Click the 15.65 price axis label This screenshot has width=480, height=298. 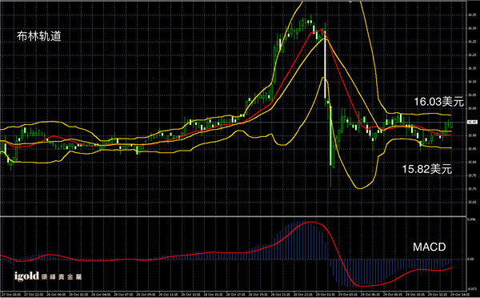(x=472, y=202)
